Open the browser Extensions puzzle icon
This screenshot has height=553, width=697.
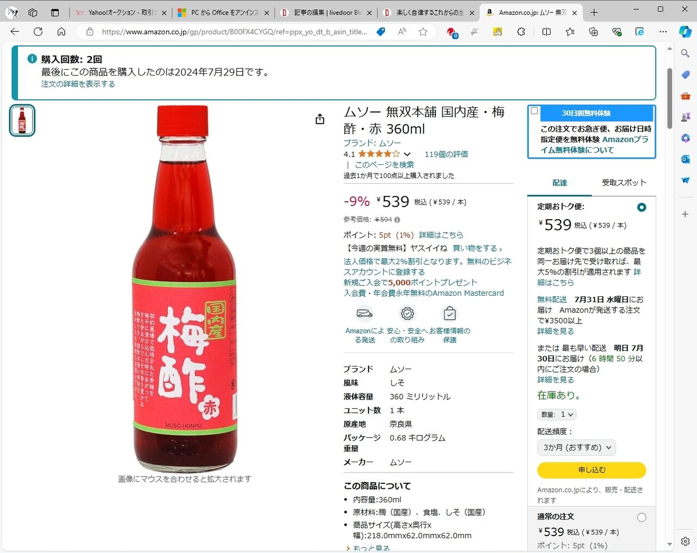521,32
